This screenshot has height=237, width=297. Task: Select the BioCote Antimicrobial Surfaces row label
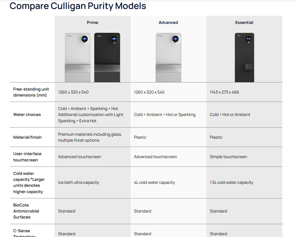tap(26, 211)
